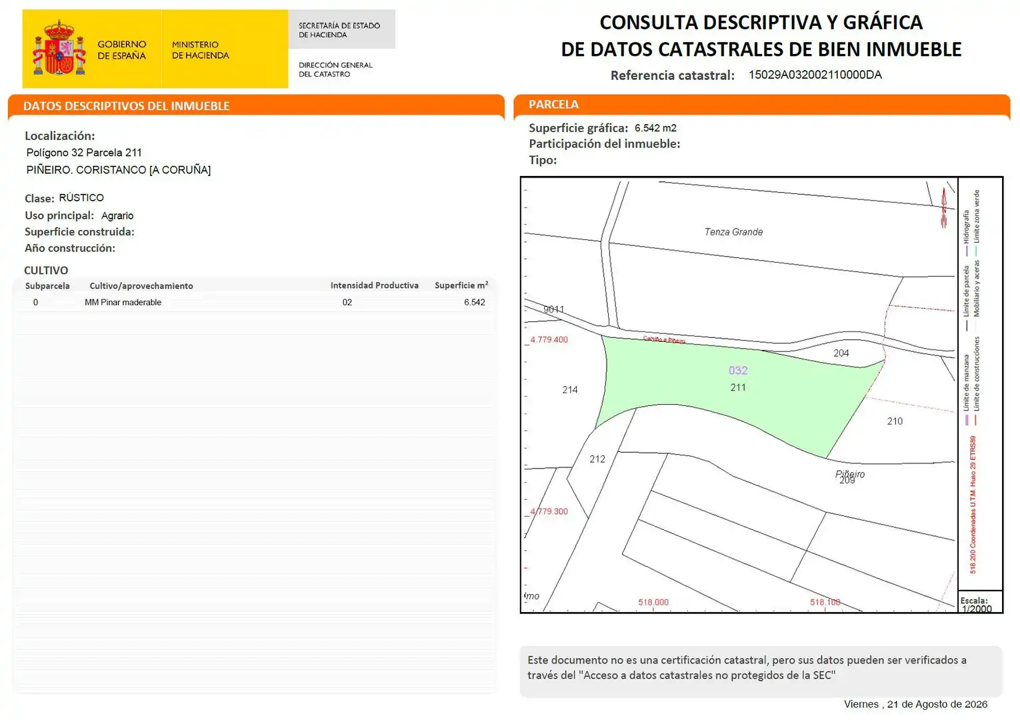1020x720 pixels.
Task: Click the 'Localización:' label
Action: click(x=60, y=136)
